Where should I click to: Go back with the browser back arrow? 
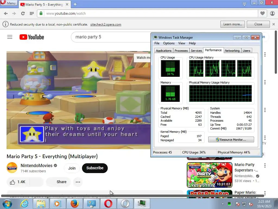[6, 14]
